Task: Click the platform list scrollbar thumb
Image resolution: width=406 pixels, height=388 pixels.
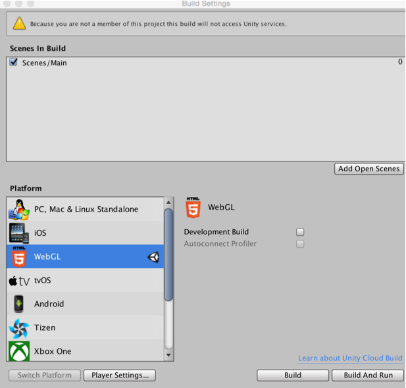Action: coord(168,255)
